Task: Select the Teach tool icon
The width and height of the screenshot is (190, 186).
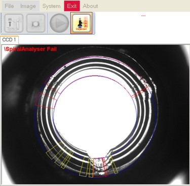Action: (14, 23)
